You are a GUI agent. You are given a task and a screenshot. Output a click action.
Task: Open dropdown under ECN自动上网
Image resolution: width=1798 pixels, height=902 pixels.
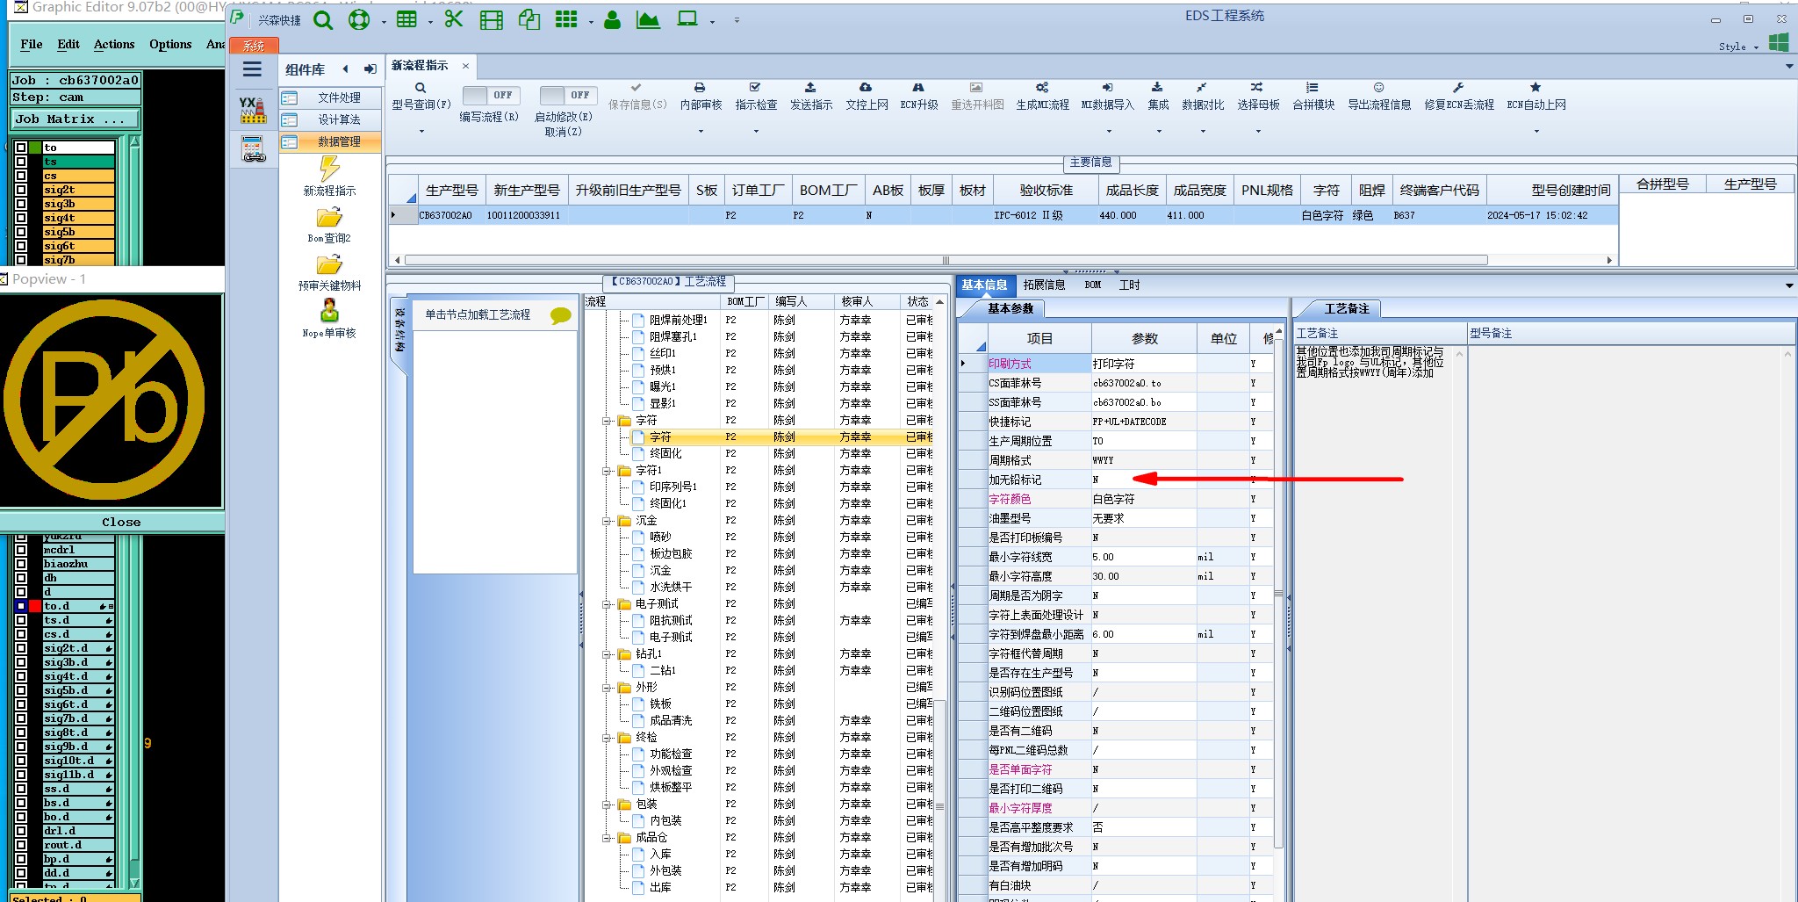click(1536, 132)
